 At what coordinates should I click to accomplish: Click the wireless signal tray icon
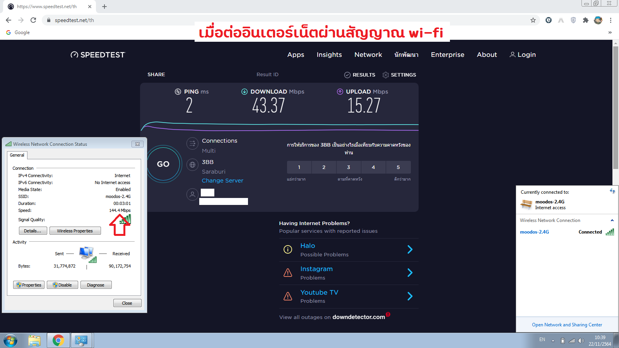point(572,341)
